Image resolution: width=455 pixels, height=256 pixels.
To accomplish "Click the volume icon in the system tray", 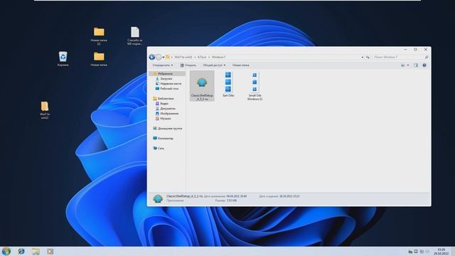I will coord(427,252).
